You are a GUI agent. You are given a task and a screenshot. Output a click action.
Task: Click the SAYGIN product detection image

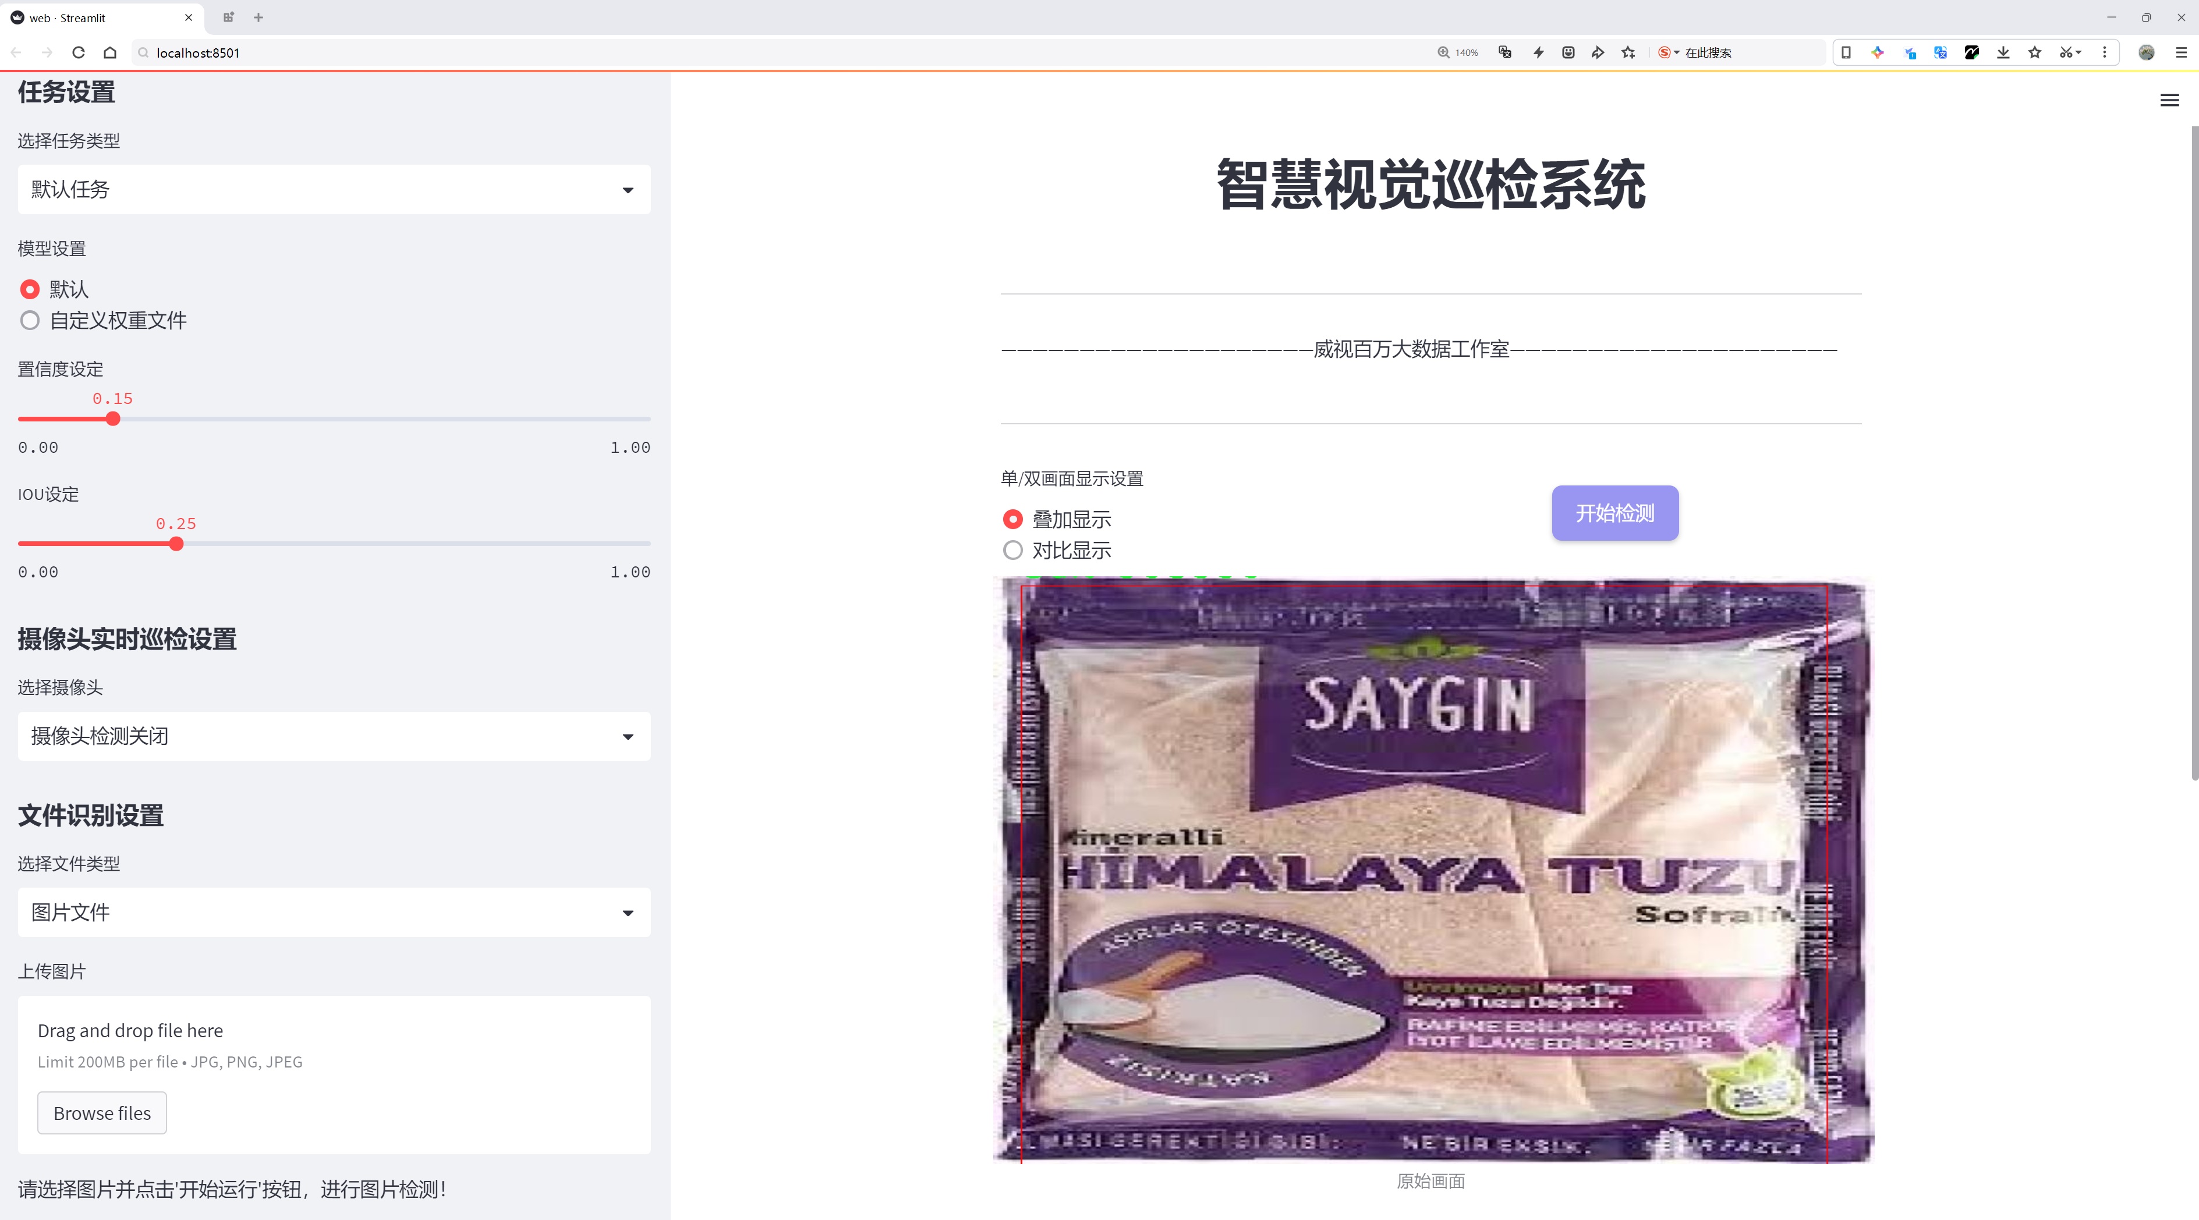click(x=1433, y=870)
